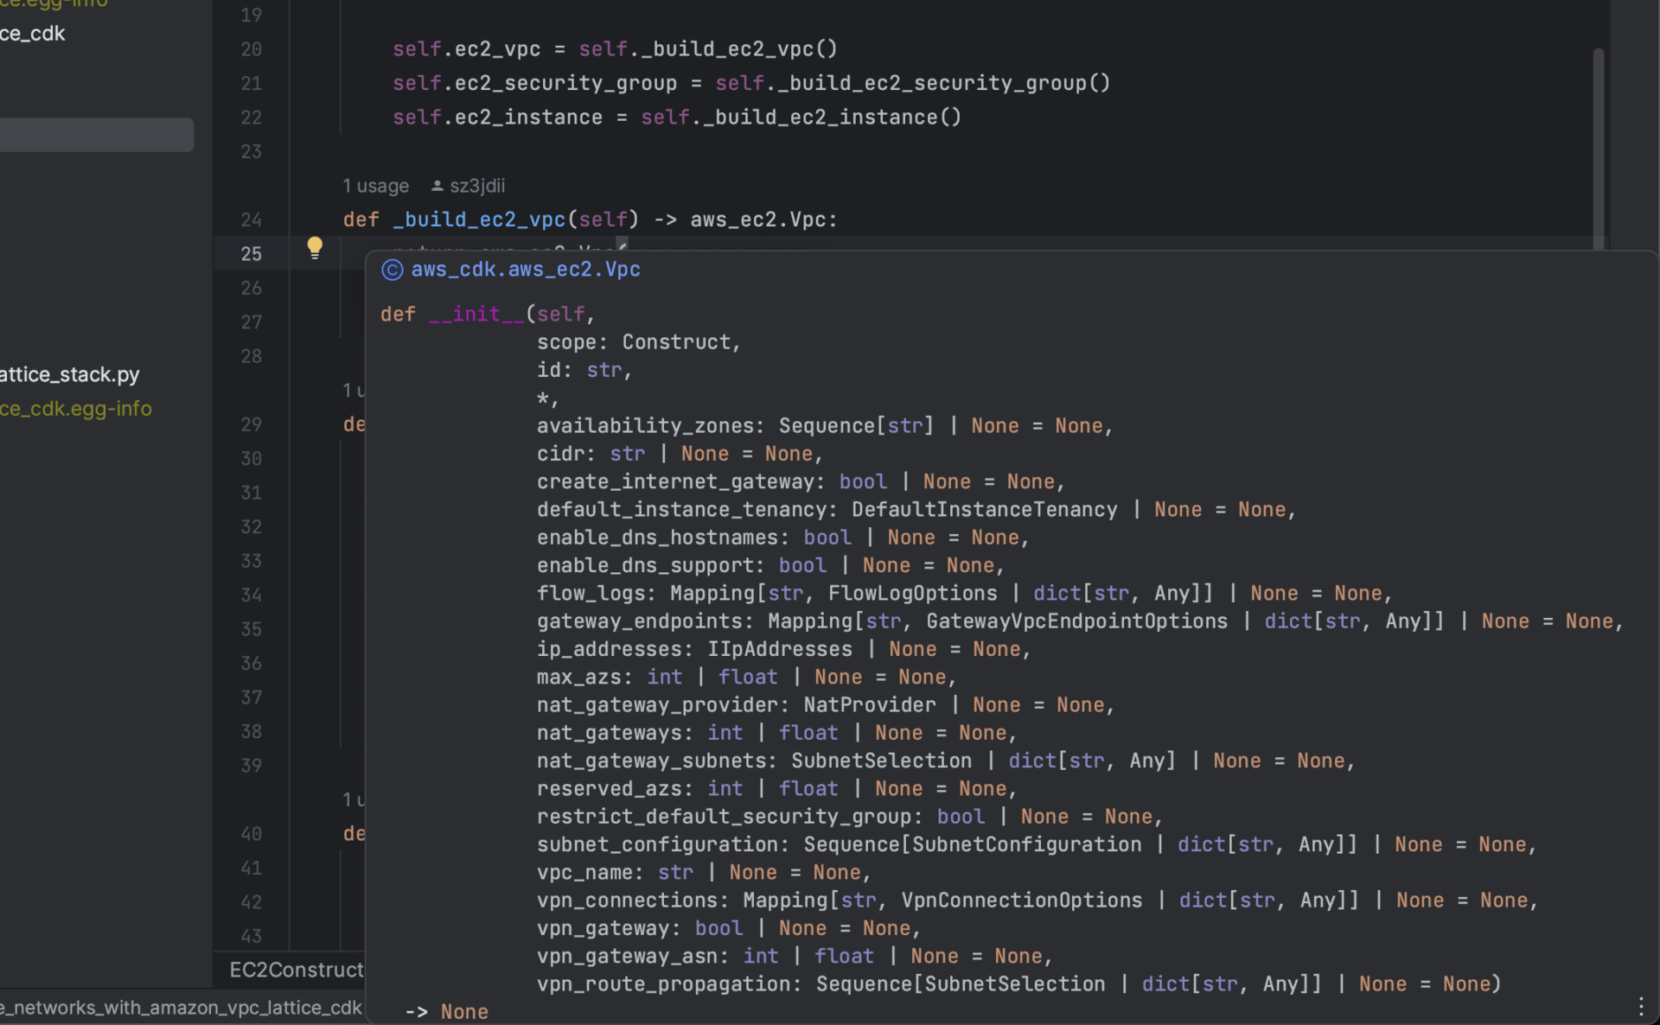Click the class icon beside aws_cdk.aws_ec2.Vpc
Screen dimensions: 1660x1025
point(391,270)
